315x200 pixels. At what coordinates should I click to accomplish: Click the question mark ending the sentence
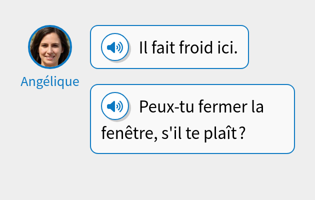[241, 134]
